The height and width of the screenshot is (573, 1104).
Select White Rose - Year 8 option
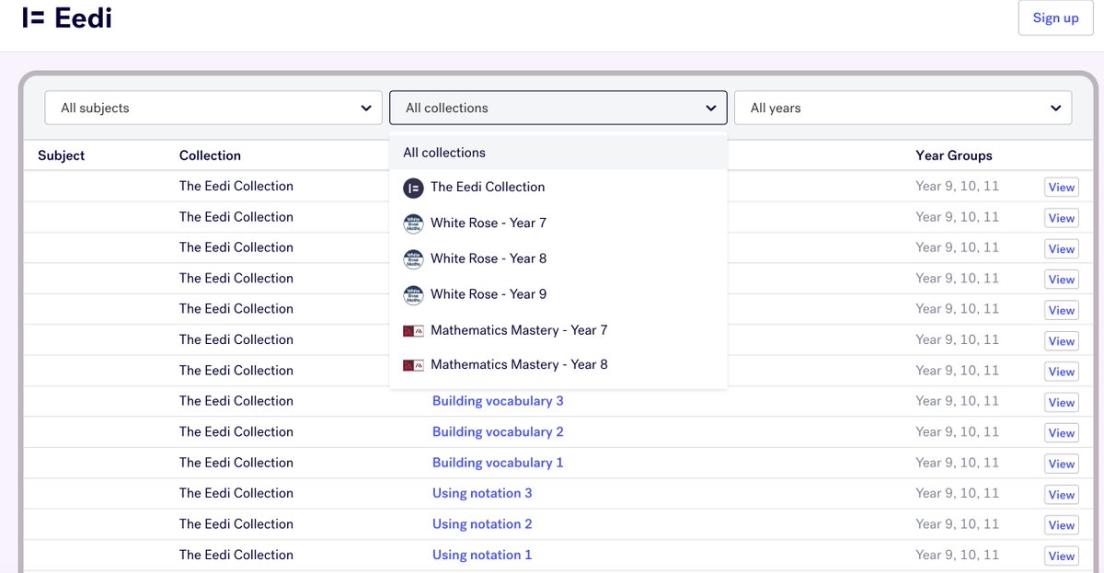(x=558, y=258)
